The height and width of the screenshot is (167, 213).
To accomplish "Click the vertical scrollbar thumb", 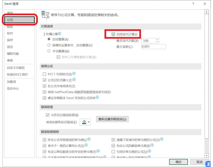I will coord(207,76).
